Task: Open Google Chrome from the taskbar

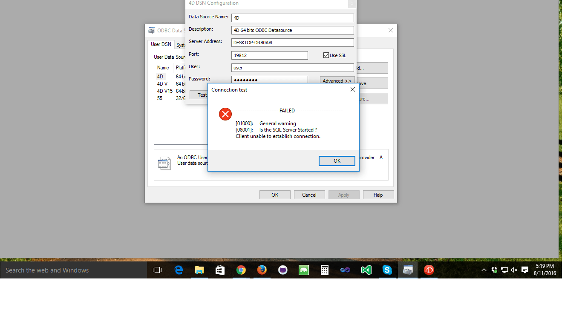Action: [x=241, y=270]
